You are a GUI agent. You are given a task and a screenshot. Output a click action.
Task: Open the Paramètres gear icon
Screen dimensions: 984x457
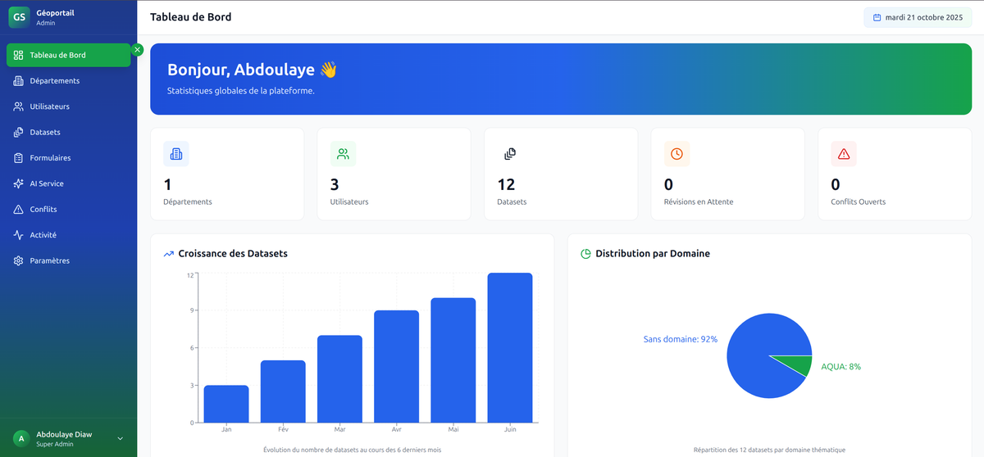(x=19, y=261)
